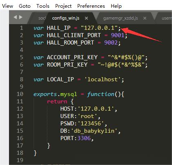
Task: Click the 'root' user value
Action: point(87,116)
